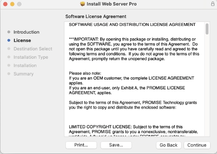Close the installer window with red button
217x154 pixels.
[5, 4]
